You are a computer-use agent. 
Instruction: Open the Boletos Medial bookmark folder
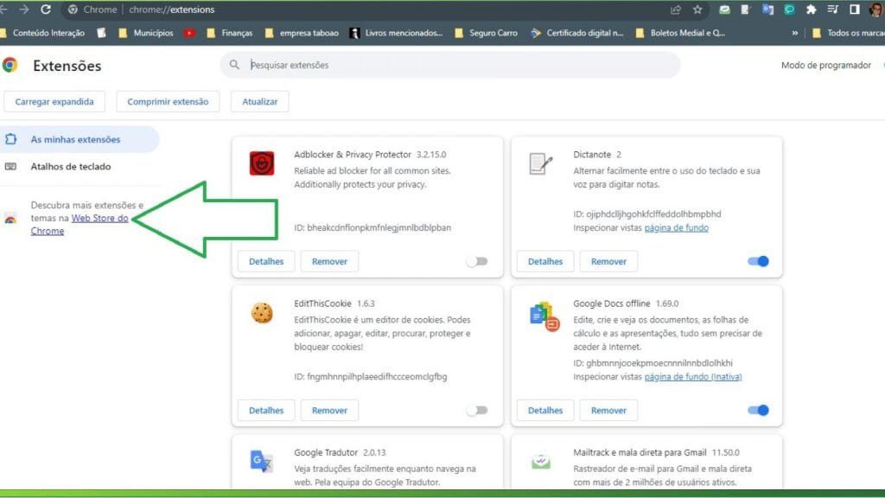point(680,33)
